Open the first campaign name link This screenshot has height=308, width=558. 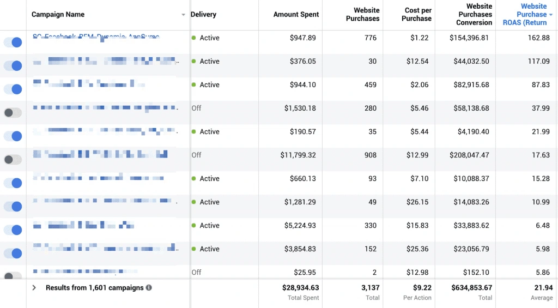tap(95, 37)
